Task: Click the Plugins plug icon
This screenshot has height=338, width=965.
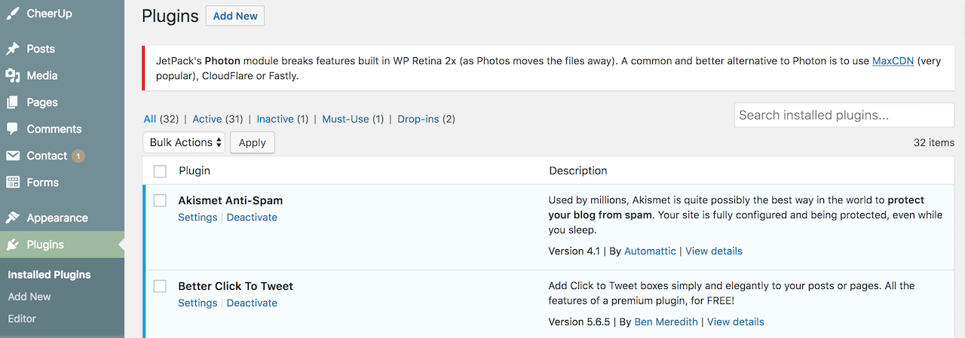Action: pos(13,245)
